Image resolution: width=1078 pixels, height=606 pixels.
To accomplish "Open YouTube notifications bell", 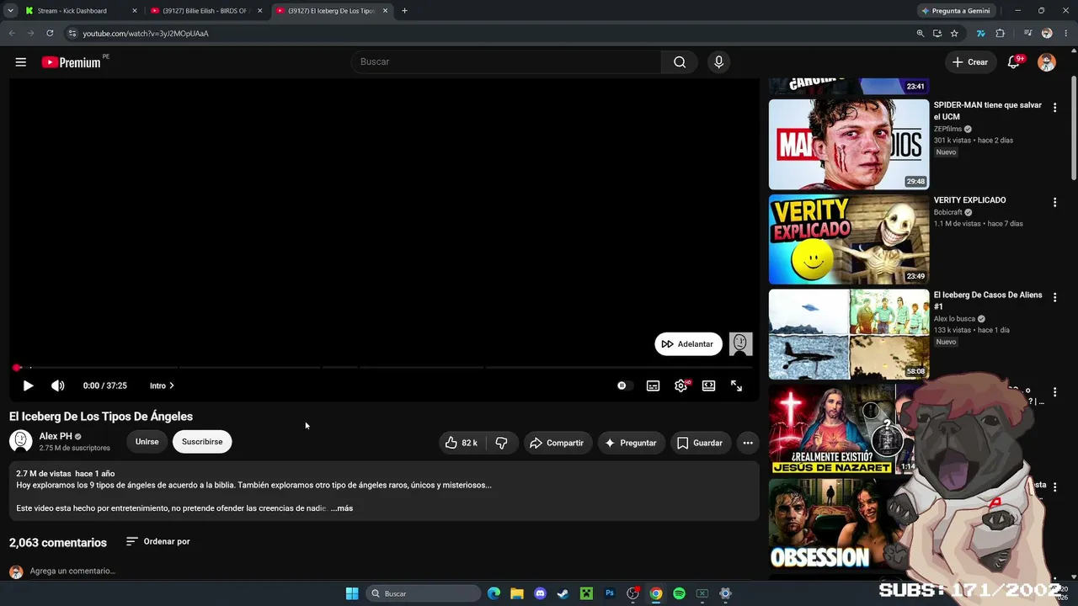I will pos(1014,61).
